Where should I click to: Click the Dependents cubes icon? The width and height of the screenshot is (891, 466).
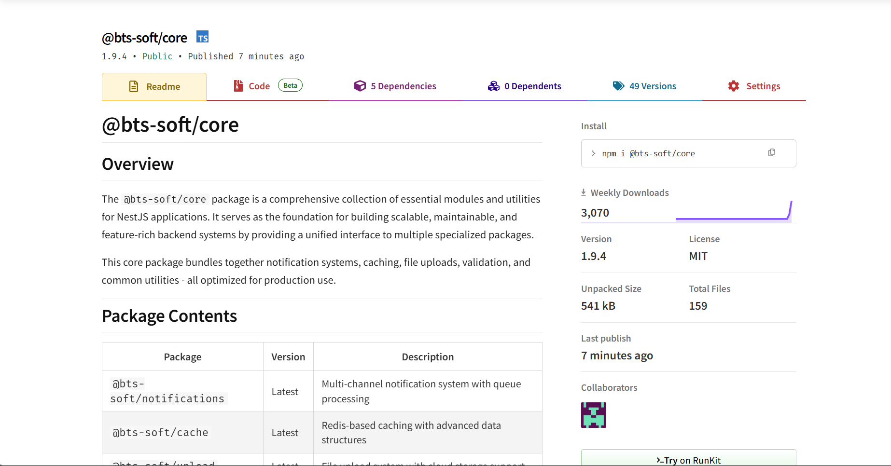(x=493, y=86)
